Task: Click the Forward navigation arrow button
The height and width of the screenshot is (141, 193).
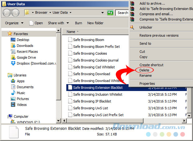Action: point(15,13)
